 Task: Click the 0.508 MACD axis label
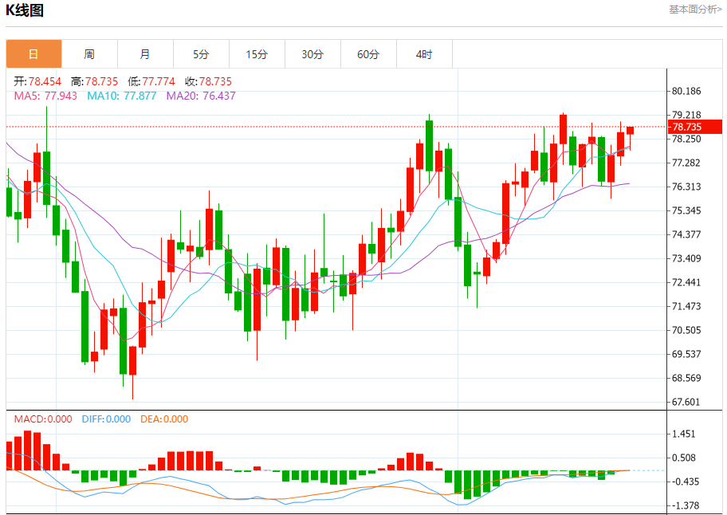[x=684, y=458]
